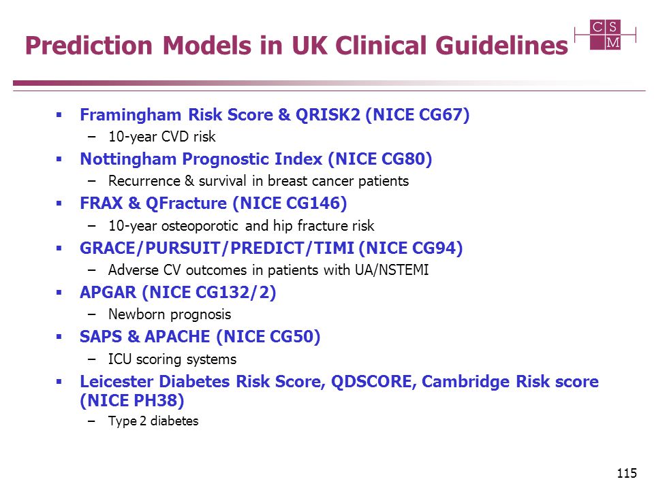
Task: Select the Nottingham Prognostic Index heading
Action: 255,159
